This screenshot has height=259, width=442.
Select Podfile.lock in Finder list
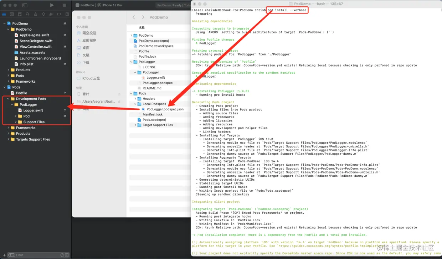[147, 57]
